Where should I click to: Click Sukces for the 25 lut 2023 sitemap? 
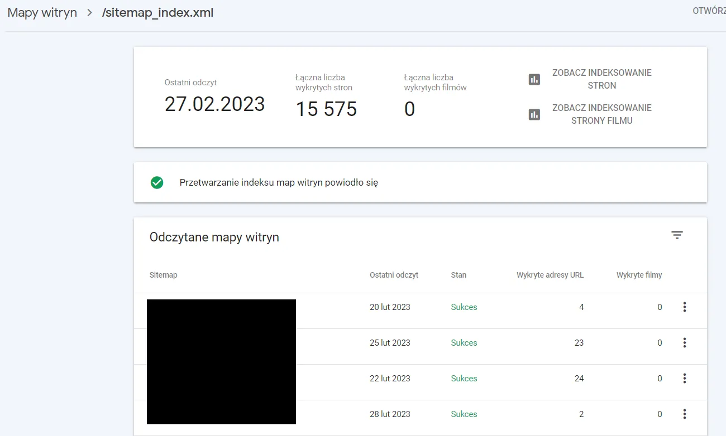click(x=464, y=342)
